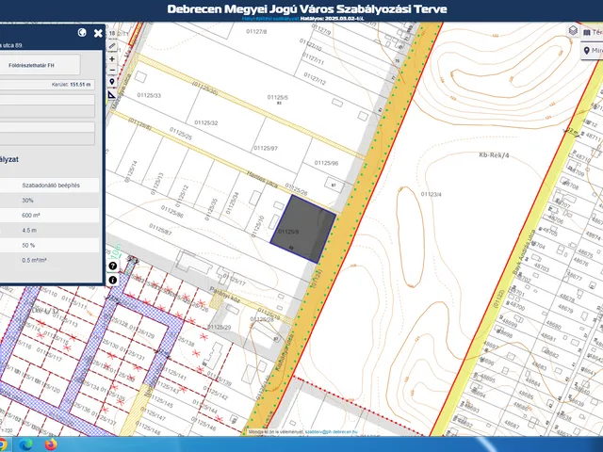
Task: Click the Kb-Rek/4 zone label
Action: pos(494,155)
